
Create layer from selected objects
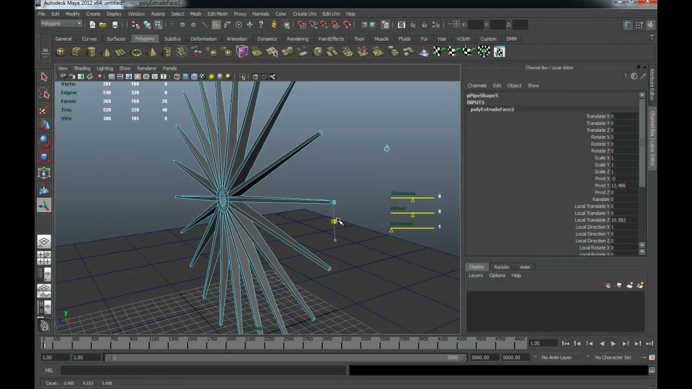(x=641, y=285)
